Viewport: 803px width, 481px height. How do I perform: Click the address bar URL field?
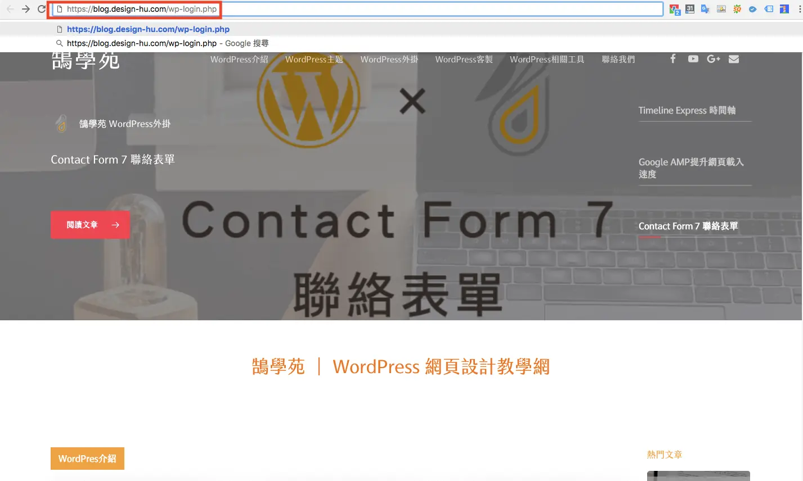358,9
